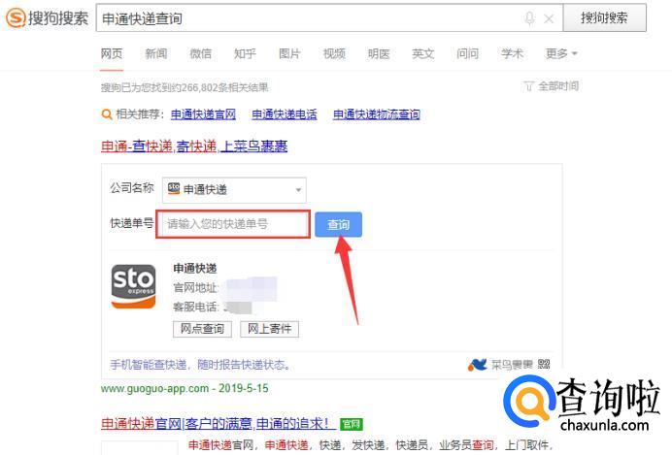The height and width of the screenshot is (455, 672).
Task: Expand the 更多 dropdown menu
Action: coord(561,54)
